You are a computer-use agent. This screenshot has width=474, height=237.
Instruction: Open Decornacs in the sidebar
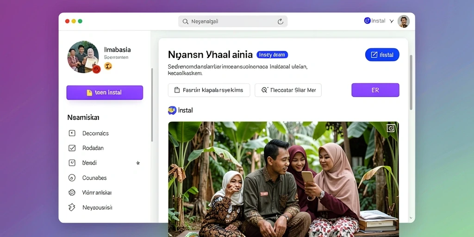click(95, 133)
